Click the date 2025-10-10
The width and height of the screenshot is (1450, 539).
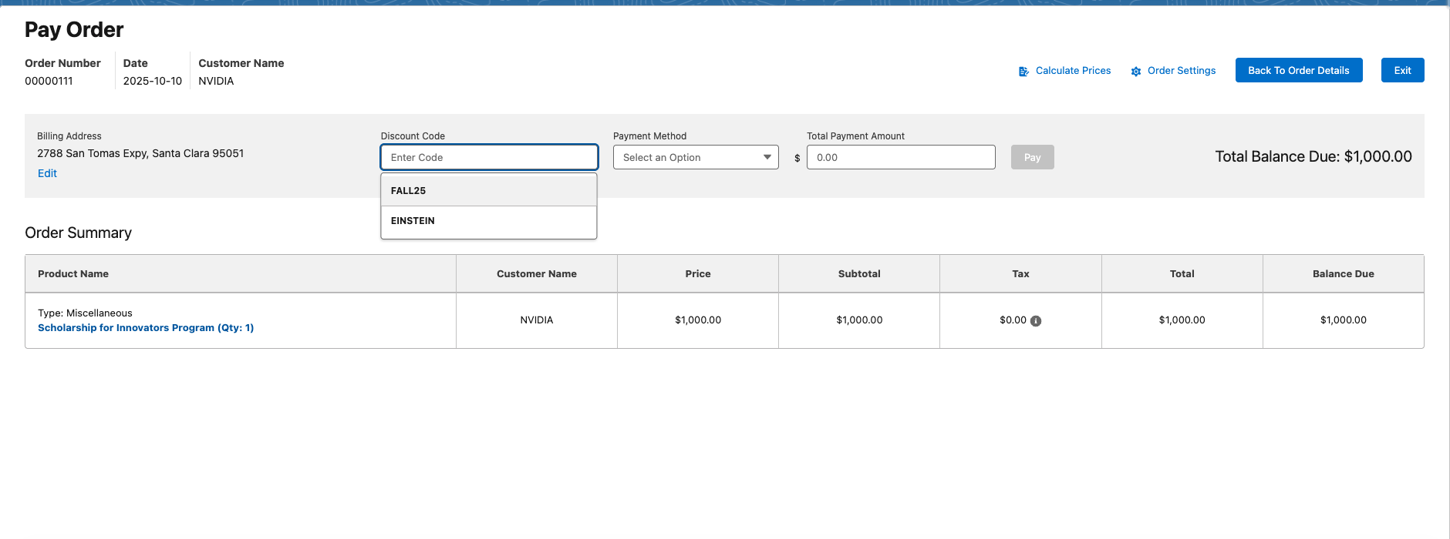[153, 81]
